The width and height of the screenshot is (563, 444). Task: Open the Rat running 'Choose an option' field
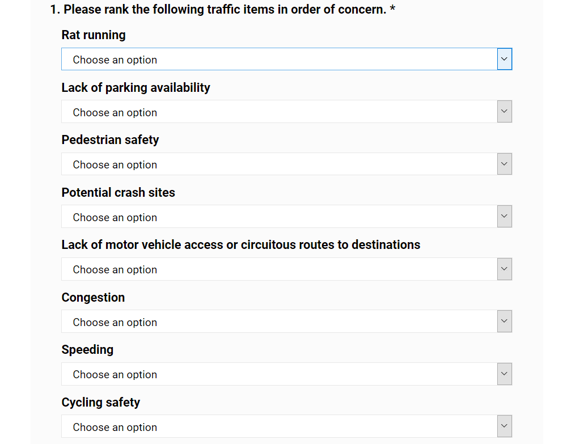[279, 60]
